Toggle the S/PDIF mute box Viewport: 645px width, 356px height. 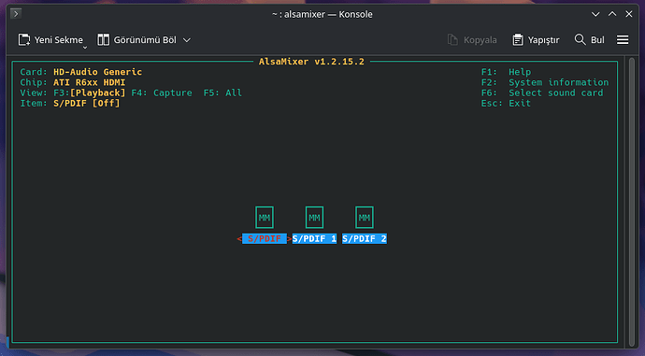(265, 218)
